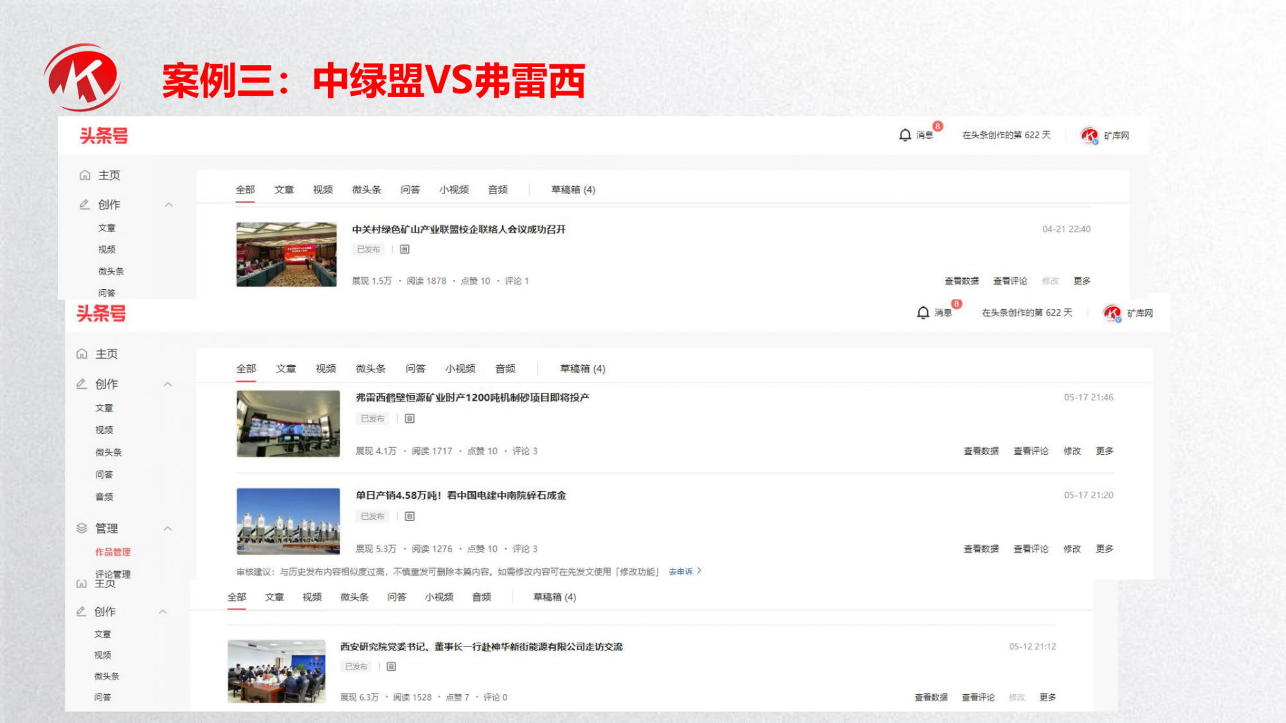
Task: Open the 西安研究院党委书记 article title
Action: pos(481,647)
